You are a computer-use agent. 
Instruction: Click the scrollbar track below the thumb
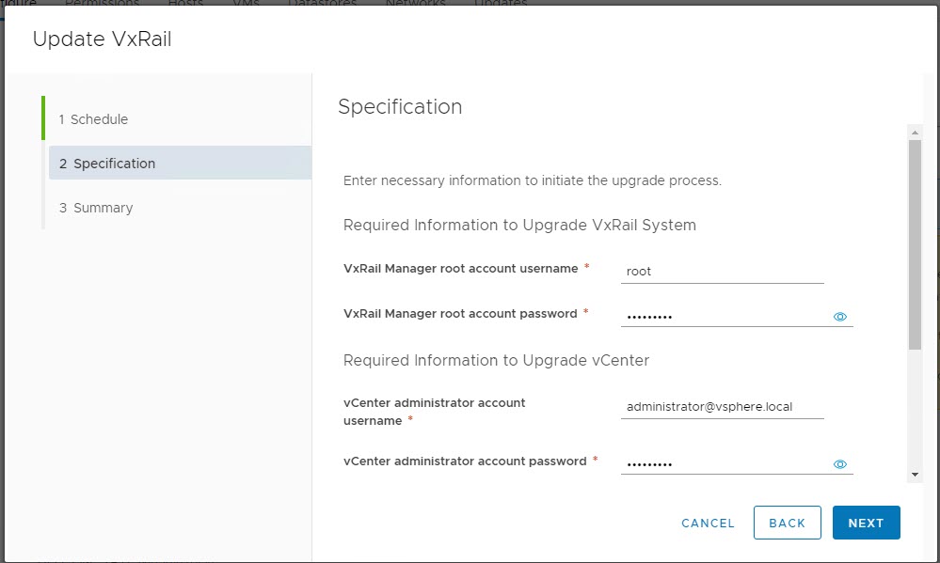click(x=915, y=414)
